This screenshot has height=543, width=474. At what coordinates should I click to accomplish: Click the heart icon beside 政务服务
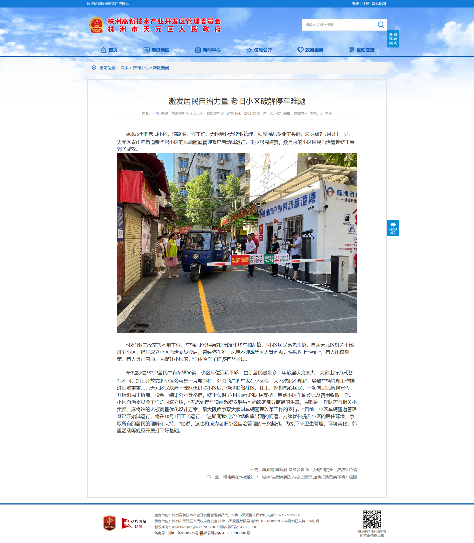[x=300, y=50]
